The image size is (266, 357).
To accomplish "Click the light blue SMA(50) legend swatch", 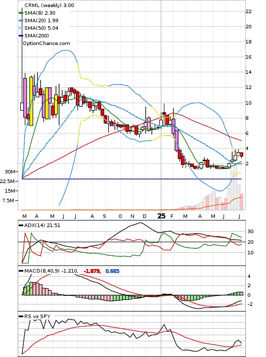I will pyautogui.click(x=21, y=28).
